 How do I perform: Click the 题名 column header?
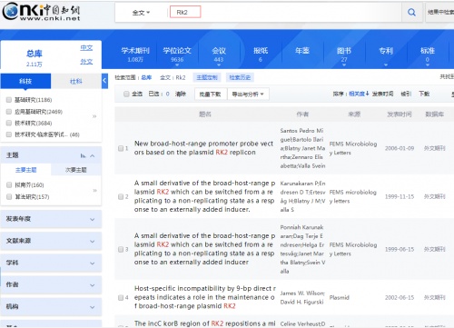205,114
